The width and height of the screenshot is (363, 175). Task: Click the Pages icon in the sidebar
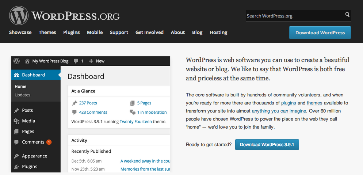tap(16, 132)
